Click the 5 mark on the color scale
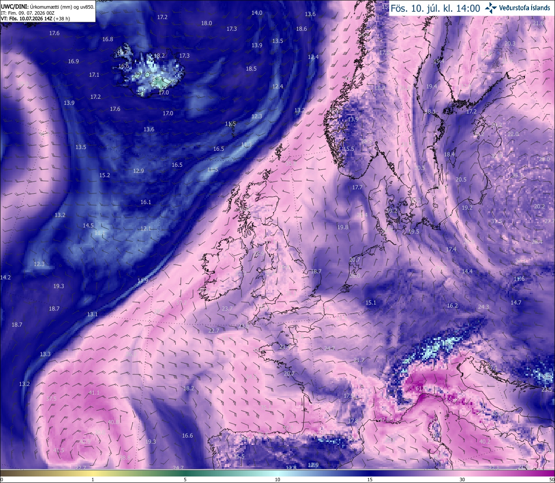The height and width of the screenshot is (483, 555). pos(185,480)
